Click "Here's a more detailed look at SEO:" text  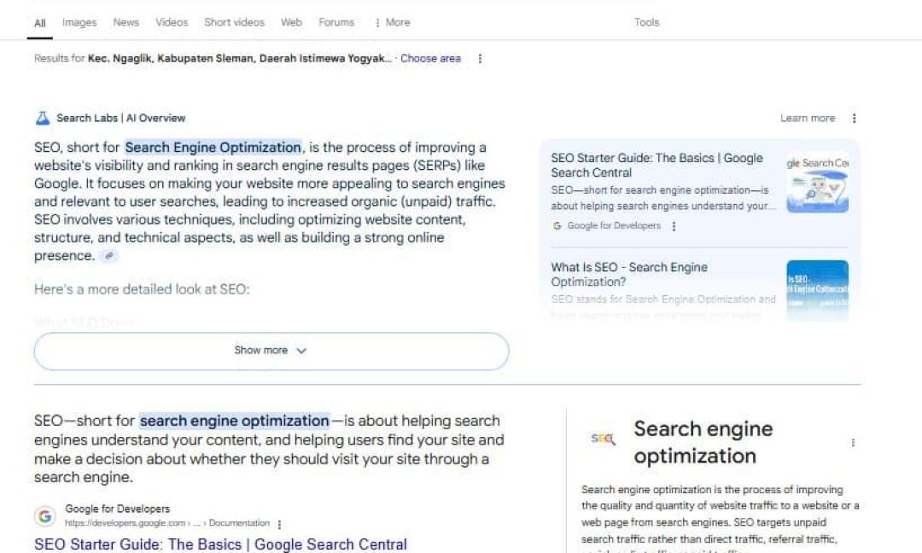[142, 289]
